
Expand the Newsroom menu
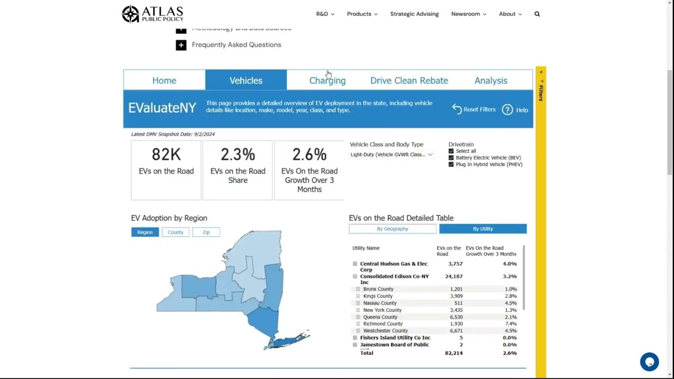pos(469,14)
